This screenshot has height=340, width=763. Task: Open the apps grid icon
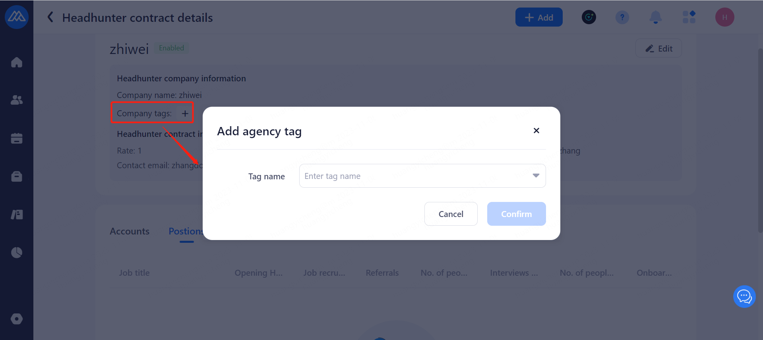[x=689, y=17]
